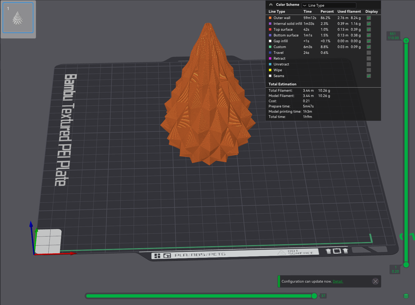Hide Seams in the preview
The height and width of the screenshot is (305, 415).
(x=369, y=76)
